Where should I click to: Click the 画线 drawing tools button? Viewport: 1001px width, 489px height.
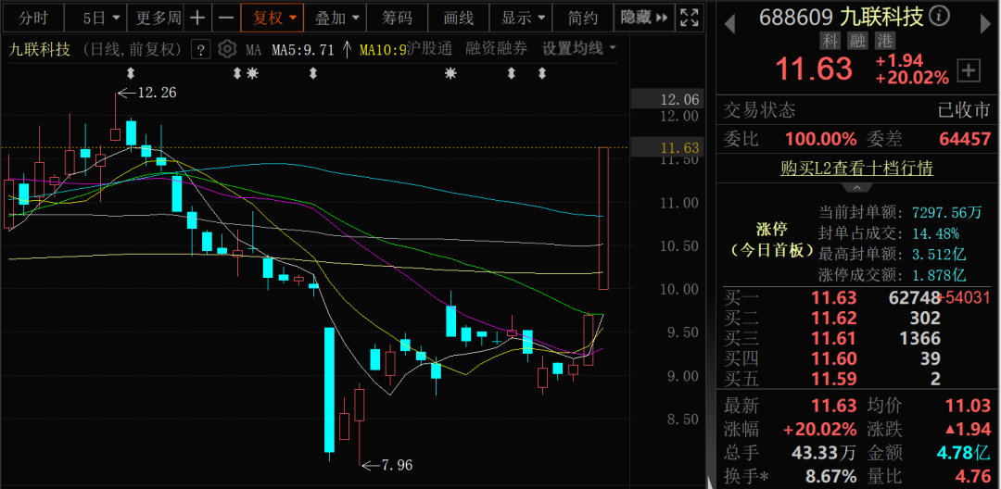pos(459,18)
